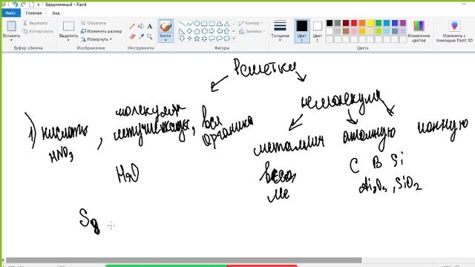Click the Вырезать cut button
The image size is (475, 267).
(35, 23)
